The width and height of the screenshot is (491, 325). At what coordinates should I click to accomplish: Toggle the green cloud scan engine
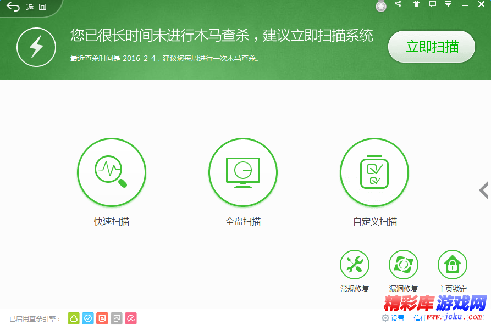click(x=74, y=318)
